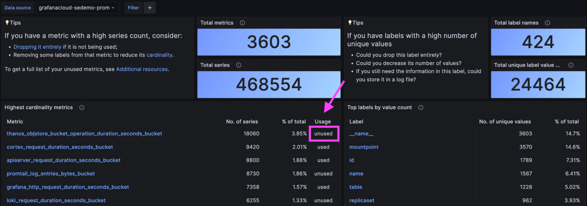Follow the 'cardinality' link in Tips
This screenshot has width=587, height=206.
pyautogui.click(x=159, y=55)
